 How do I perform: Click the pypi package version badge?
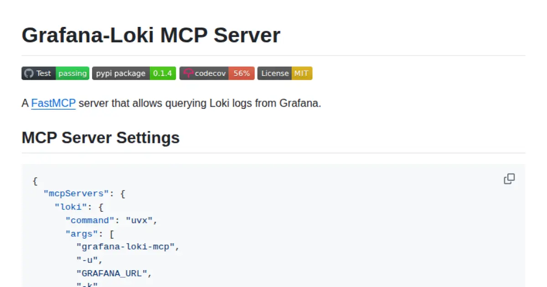click(x=134, y=73)
